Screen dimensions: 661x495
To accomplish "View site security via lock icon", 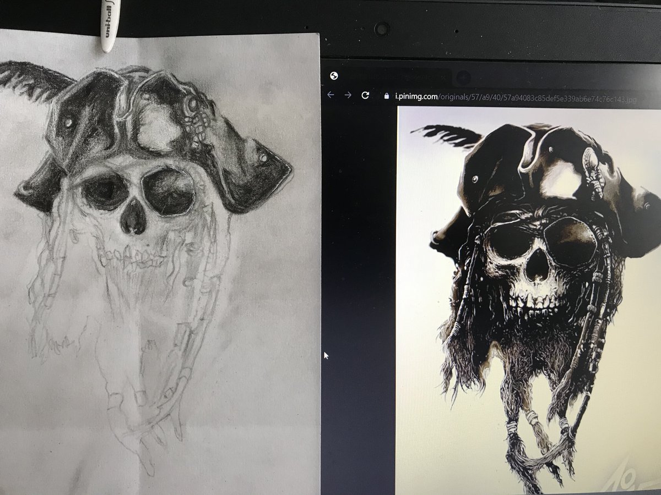I will (x=386, y=96).
